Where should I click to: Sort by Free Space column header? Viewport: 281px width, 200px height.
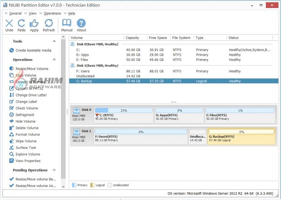(x=159, y=37)
